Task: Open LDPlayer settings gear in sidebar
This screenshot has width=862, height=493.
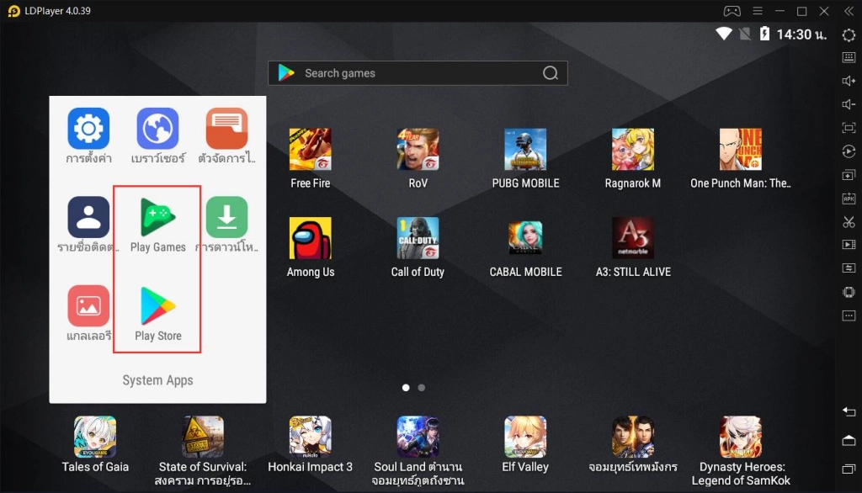Action: [849, 35]
